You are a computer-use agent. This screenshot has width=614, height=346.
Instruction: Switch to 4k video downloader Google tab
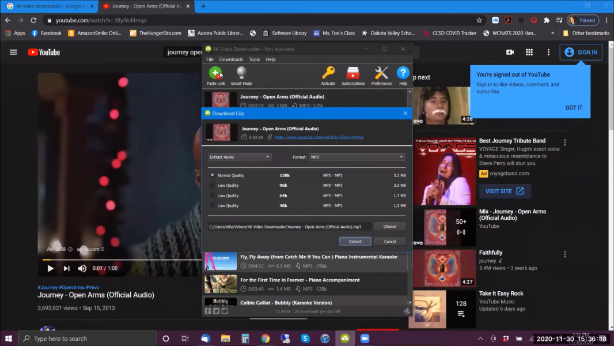[x=50, y=6]
